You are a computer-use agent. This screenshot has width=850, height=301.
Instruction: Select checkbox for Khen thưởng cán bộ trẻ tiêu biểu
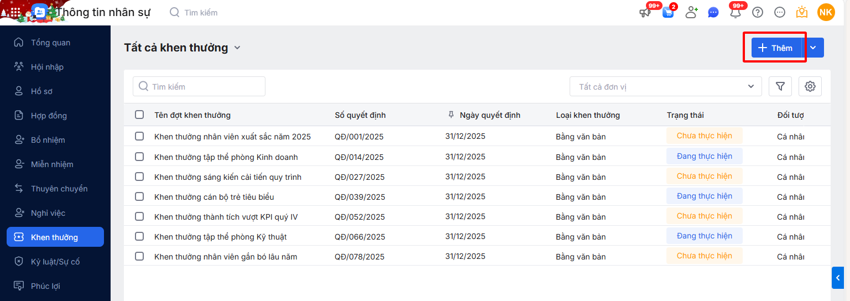(139, 196)
